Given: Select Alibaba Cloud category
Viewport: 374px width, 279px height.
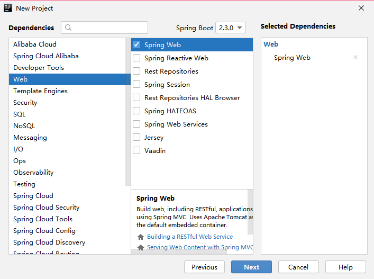Looking at the screenshot, I should [67, 44].
